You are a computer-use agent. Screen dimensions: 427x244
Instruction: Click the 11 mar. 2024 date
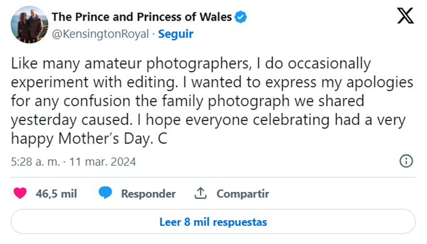[x=103, y=162]
